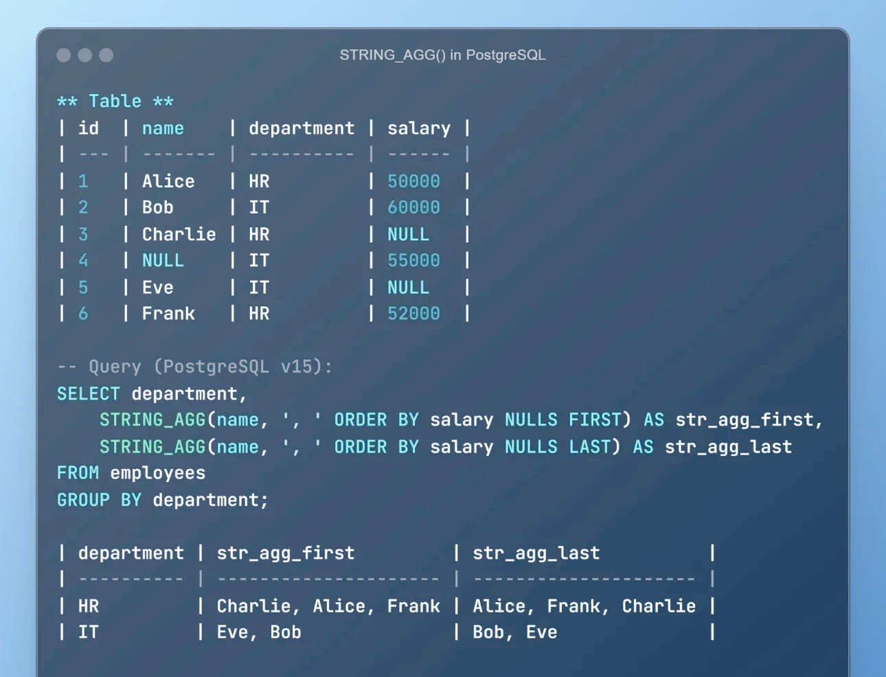886x677 pixels.
Task: Click the IT cell in result table
Action: tap(89, 632)
